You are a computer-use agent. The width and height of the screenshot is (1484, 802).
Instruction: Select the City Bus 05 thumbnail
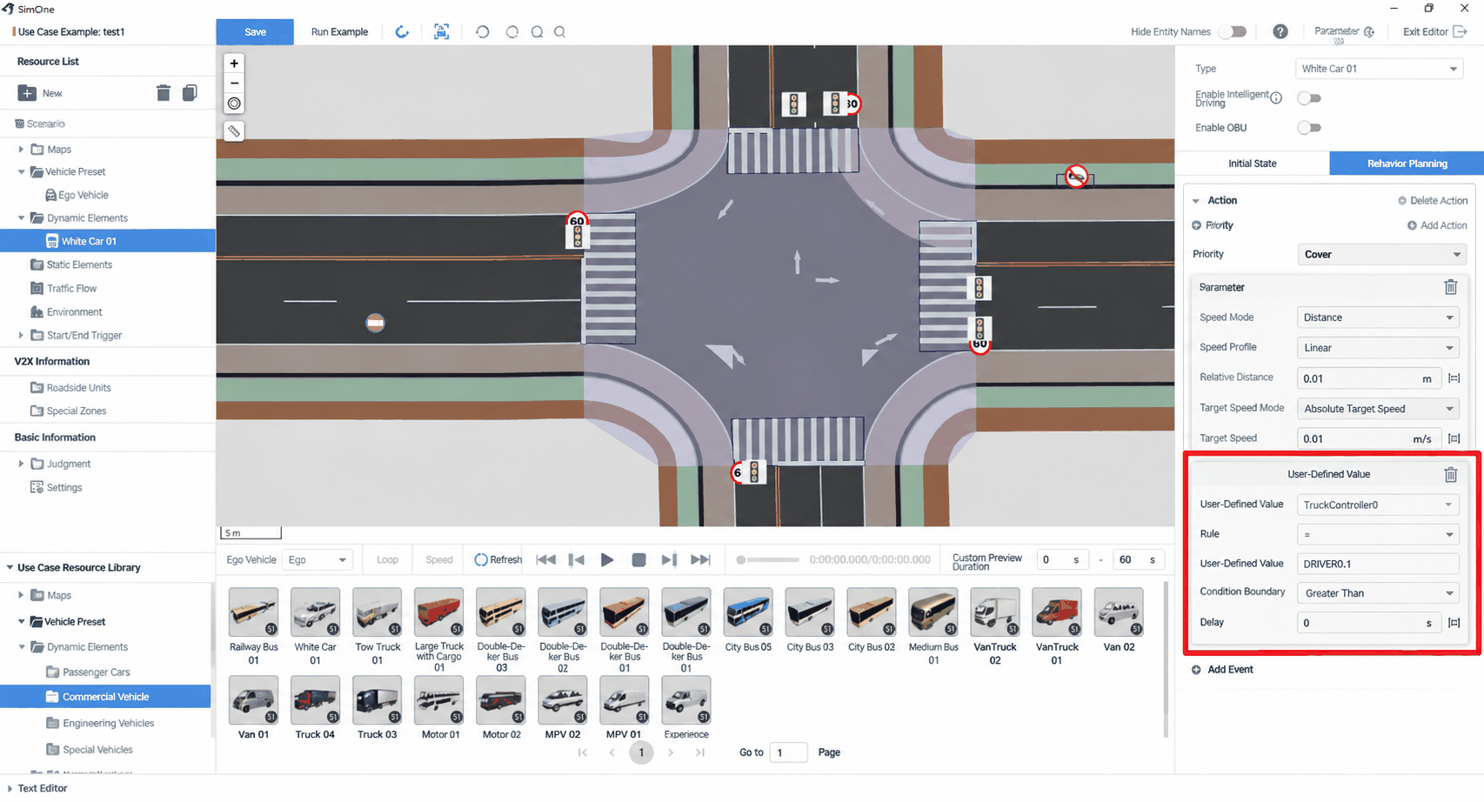pos(747,612)
